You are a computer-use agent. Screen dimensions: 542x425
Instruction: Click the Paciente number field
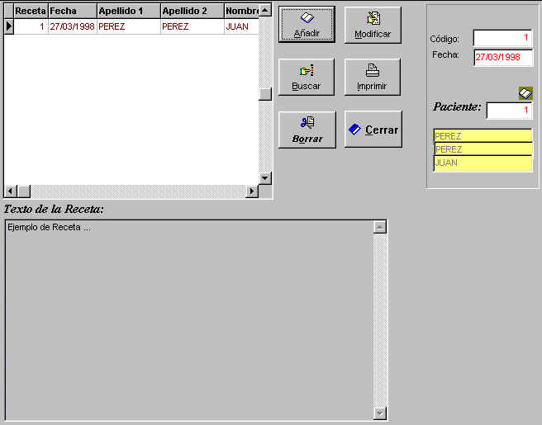509,111
